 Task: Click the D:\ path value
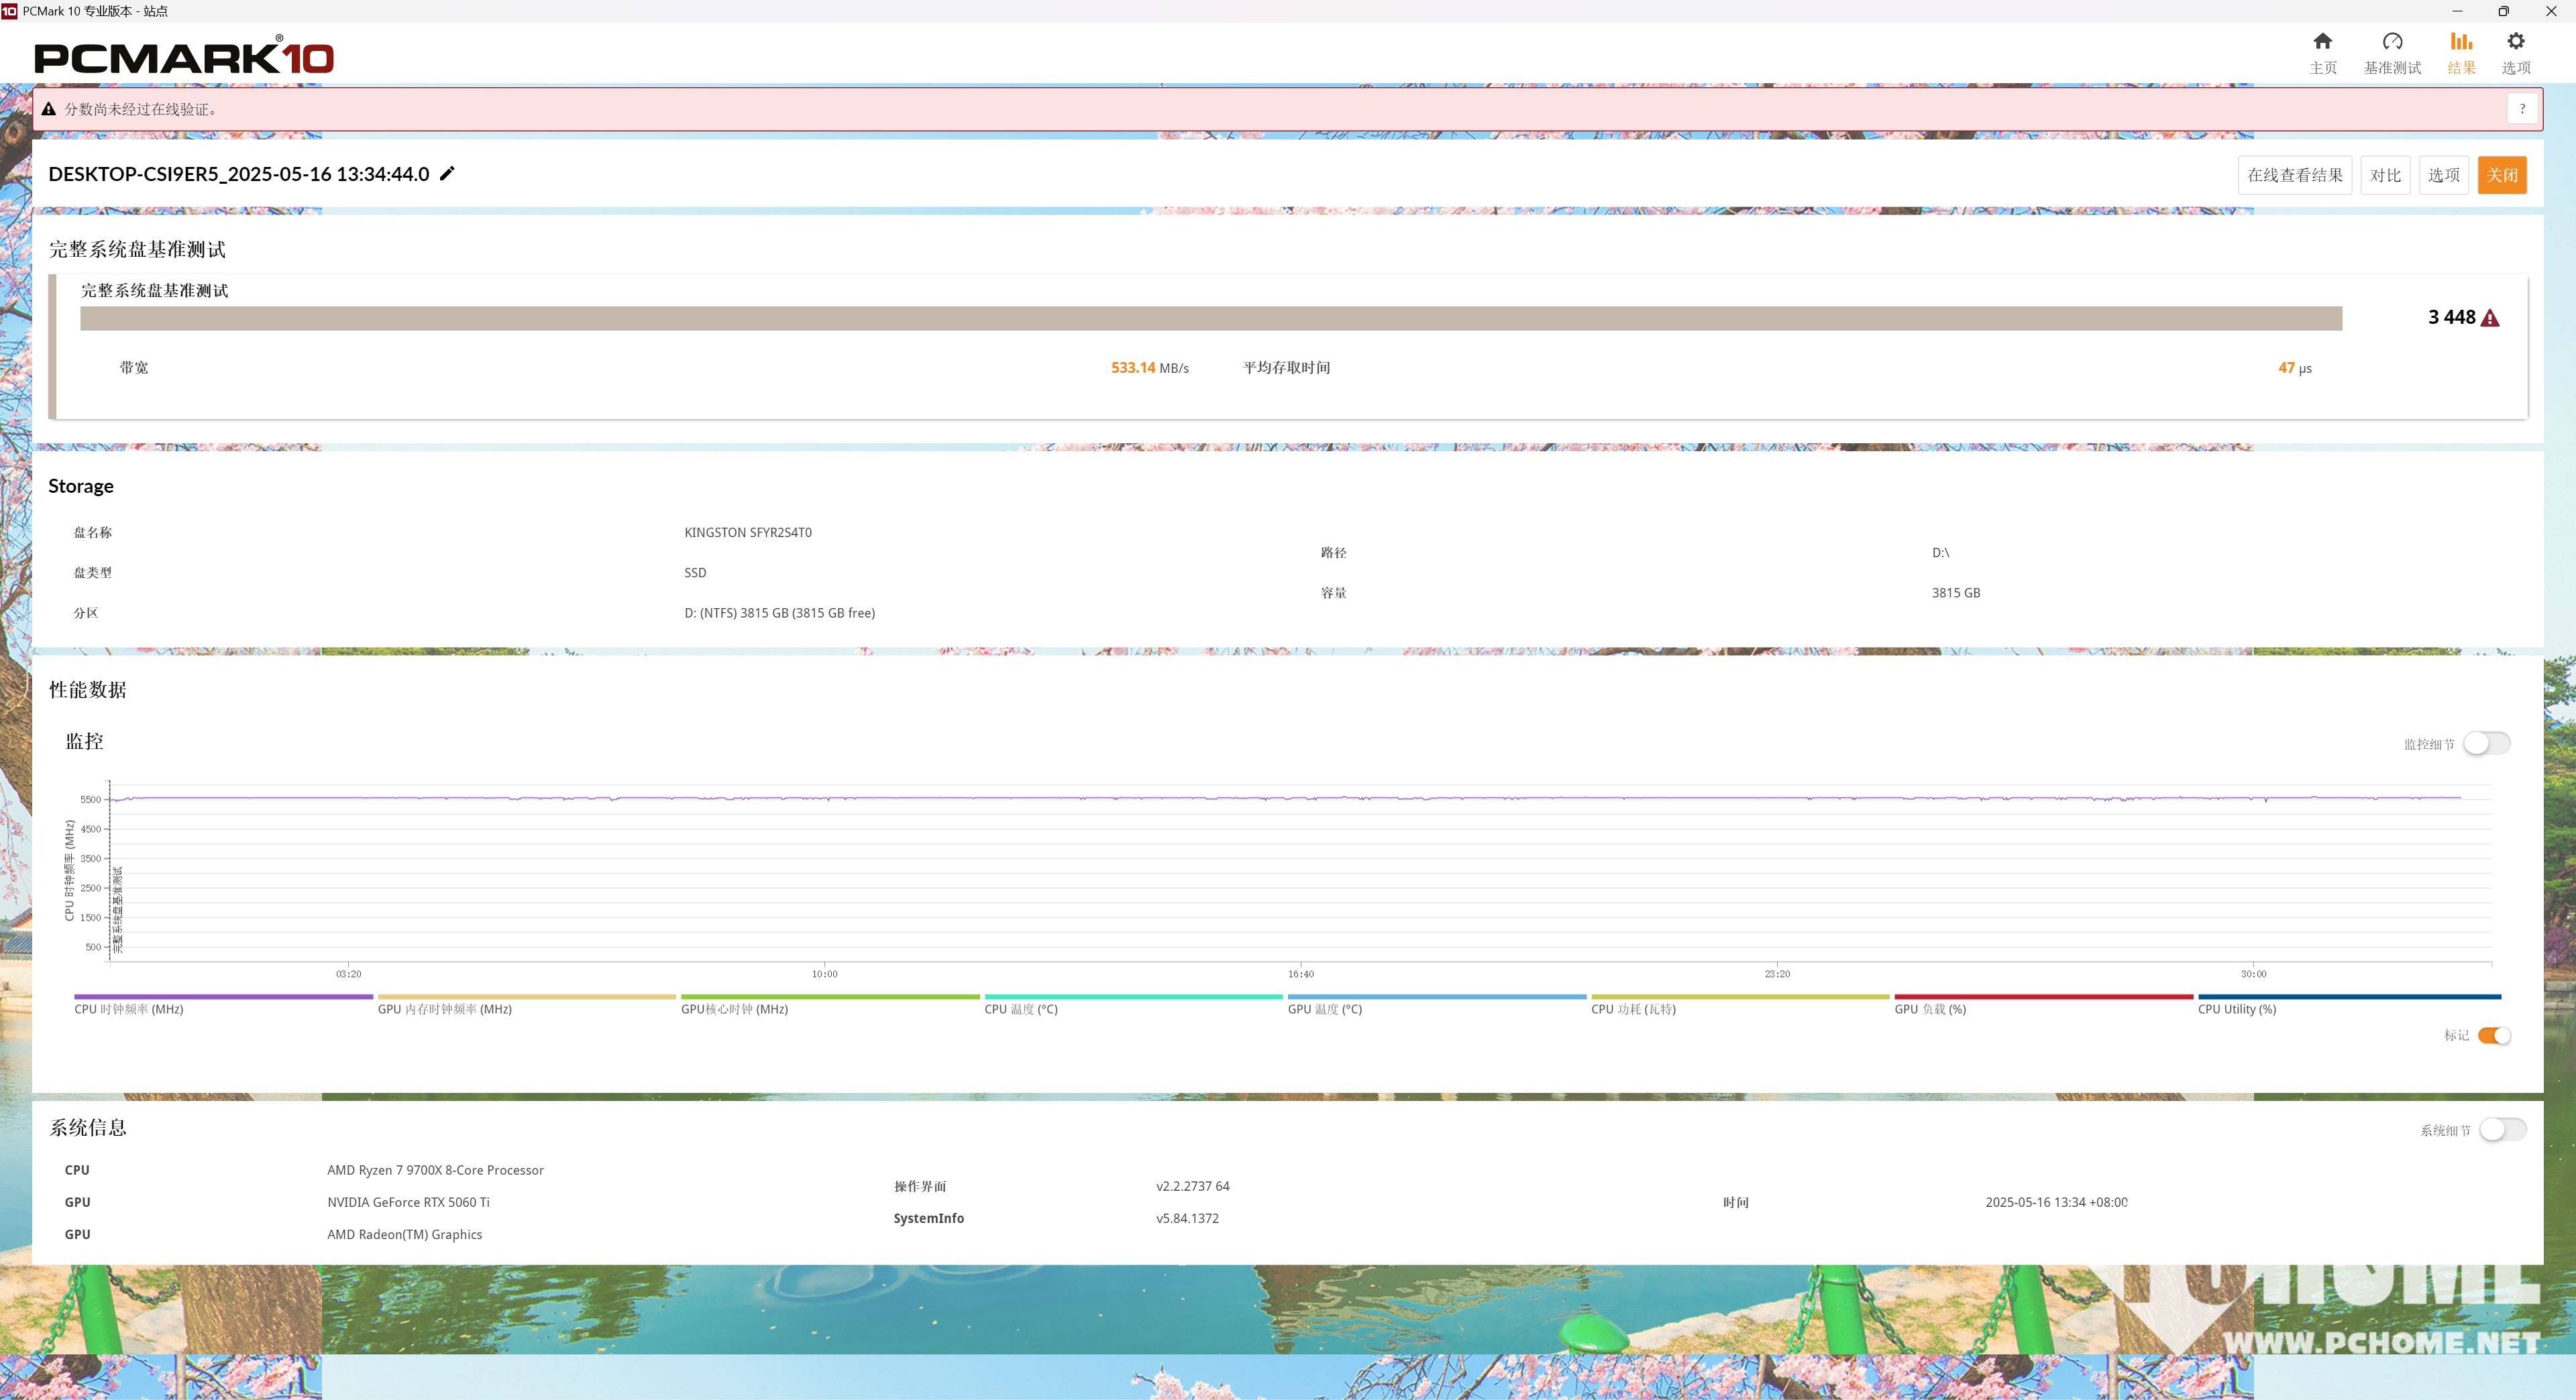(1940, 552)
